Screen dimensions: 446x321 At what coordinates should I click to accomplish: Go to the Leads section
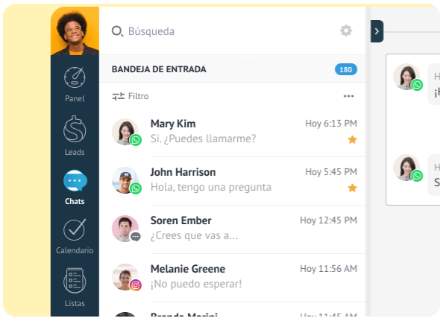point(75,136)
